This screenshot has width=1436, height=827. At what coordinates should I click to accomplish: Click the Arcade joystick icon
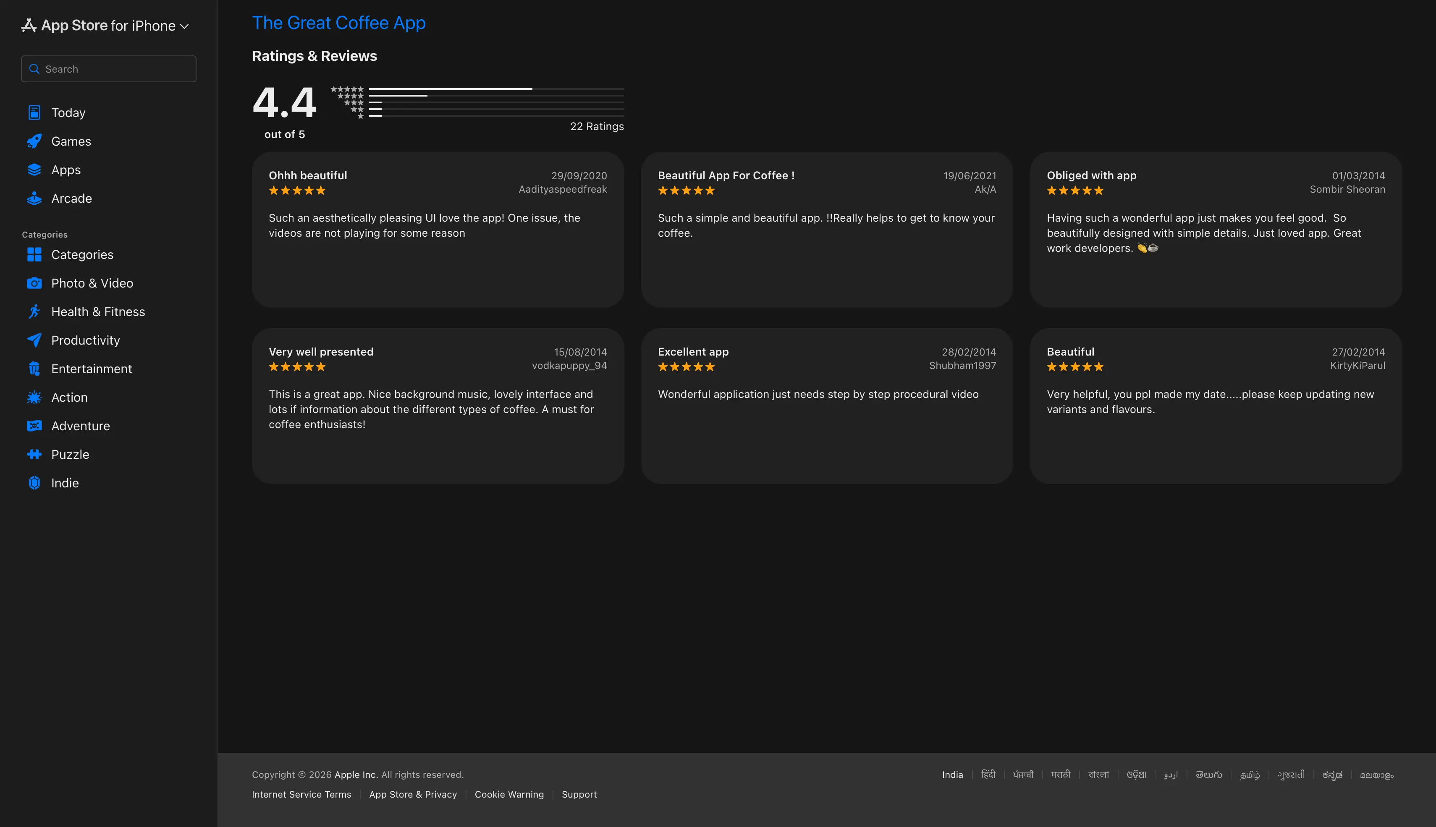coord(34,198)
